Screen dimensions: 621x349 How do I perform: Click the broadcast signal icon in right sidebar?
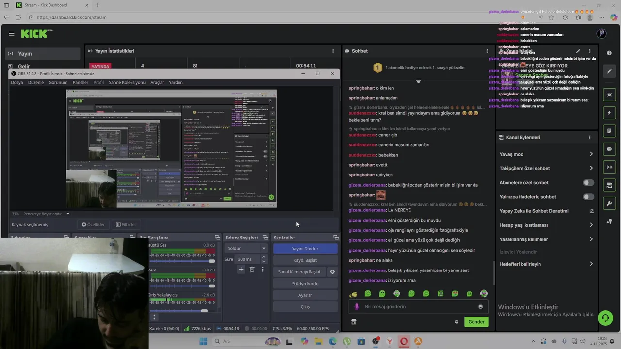609,167
